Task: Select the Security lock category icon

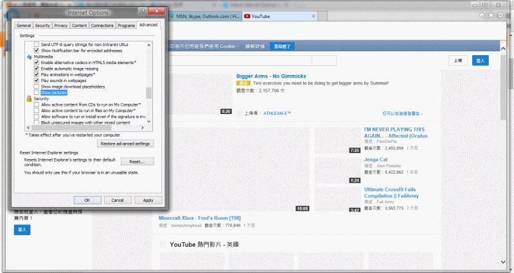Action: [29, 99]
